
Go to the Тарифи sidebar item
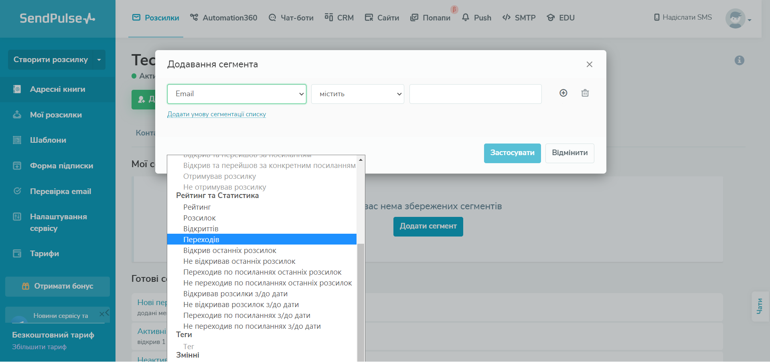click(58, 253)
